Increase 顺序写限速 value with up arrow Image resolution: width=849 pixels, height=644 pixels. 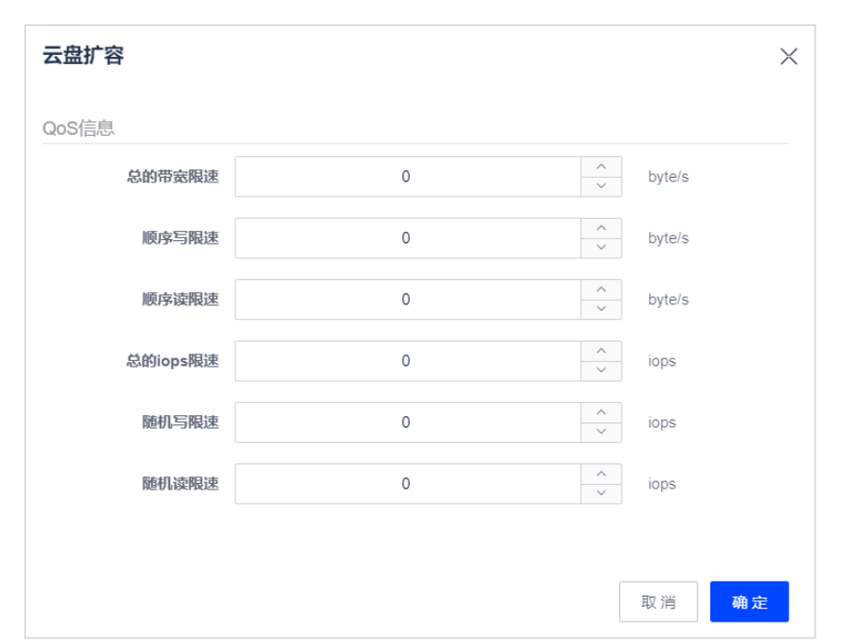point(601,228)
